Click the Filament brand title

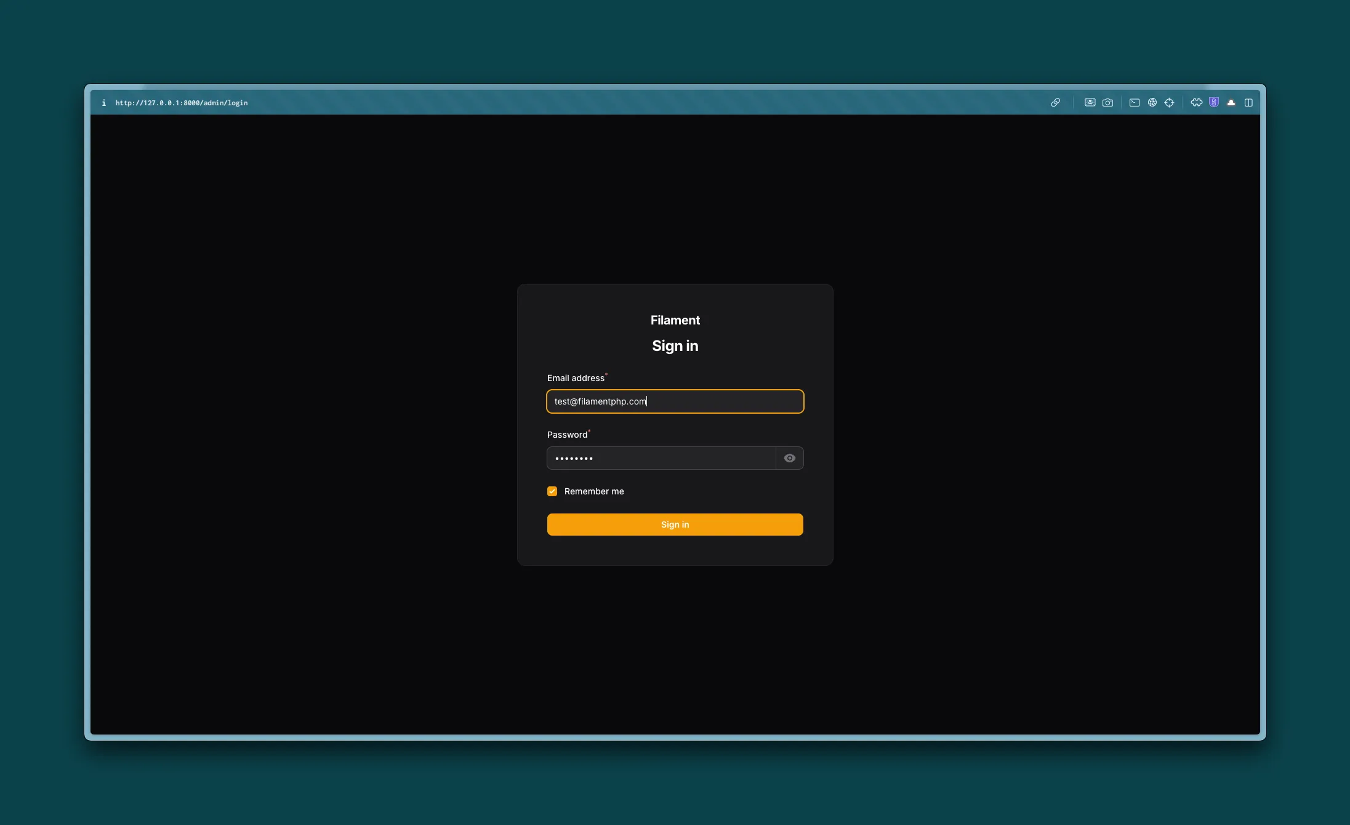pos(675,320)
